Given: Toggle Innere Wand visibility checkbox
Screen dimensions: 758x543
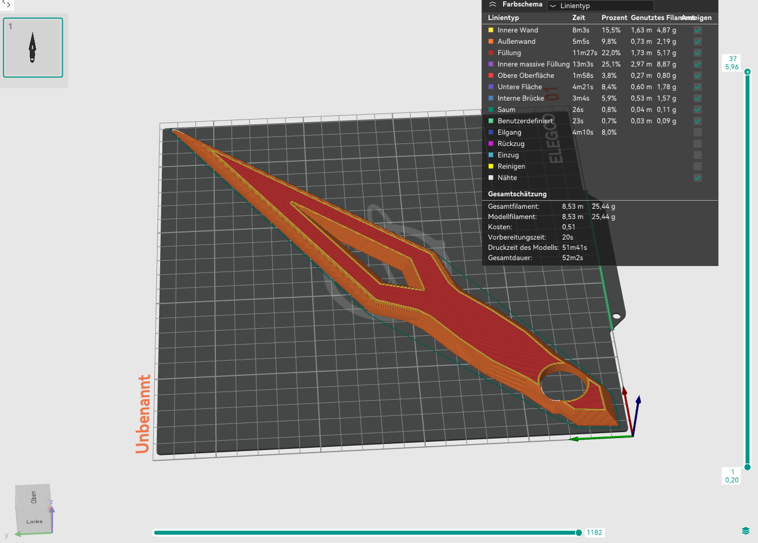Looking at the screenshot, I should pyautogui.click(x=697, y=30).
